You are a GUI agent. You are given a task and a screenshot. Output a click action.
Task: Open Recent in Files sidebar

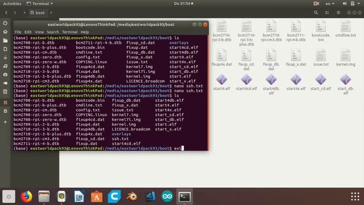tap(5, 23)
